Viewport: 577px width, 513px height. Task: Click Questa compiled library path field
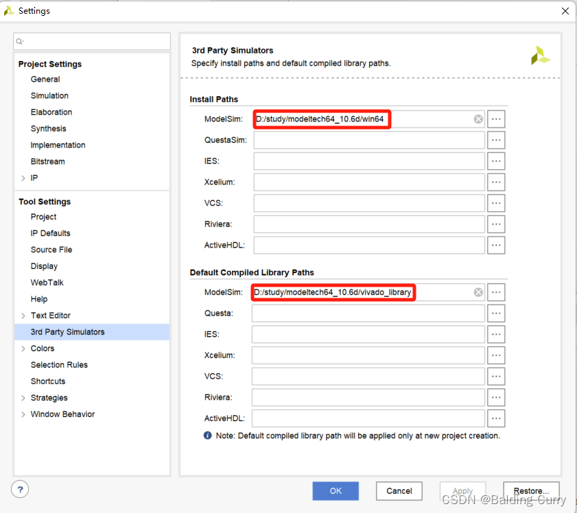(x=368, y=313)
